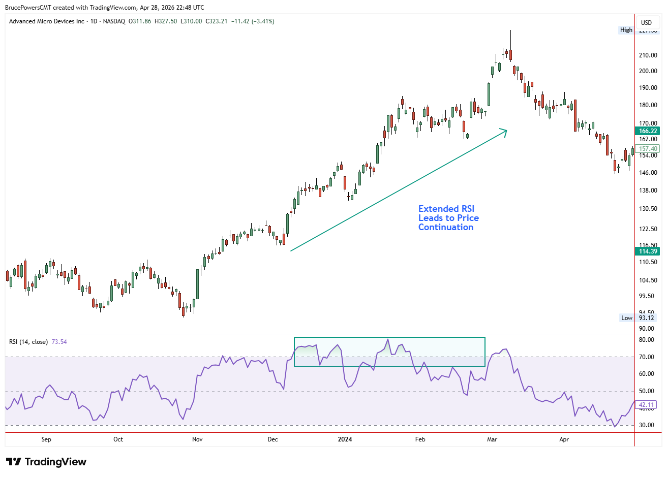Viewport: 667px width, 477px height.
Task: Click the Mar label on time axis
Action: [x=492, y=439]
